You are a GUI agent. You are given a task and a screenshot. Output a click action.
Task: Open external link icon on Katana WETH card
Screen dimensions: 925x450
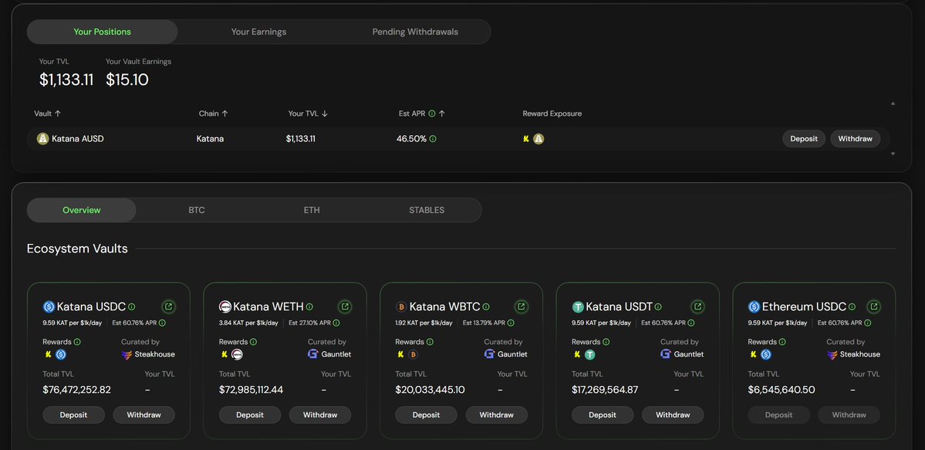(x=345, y=306)
